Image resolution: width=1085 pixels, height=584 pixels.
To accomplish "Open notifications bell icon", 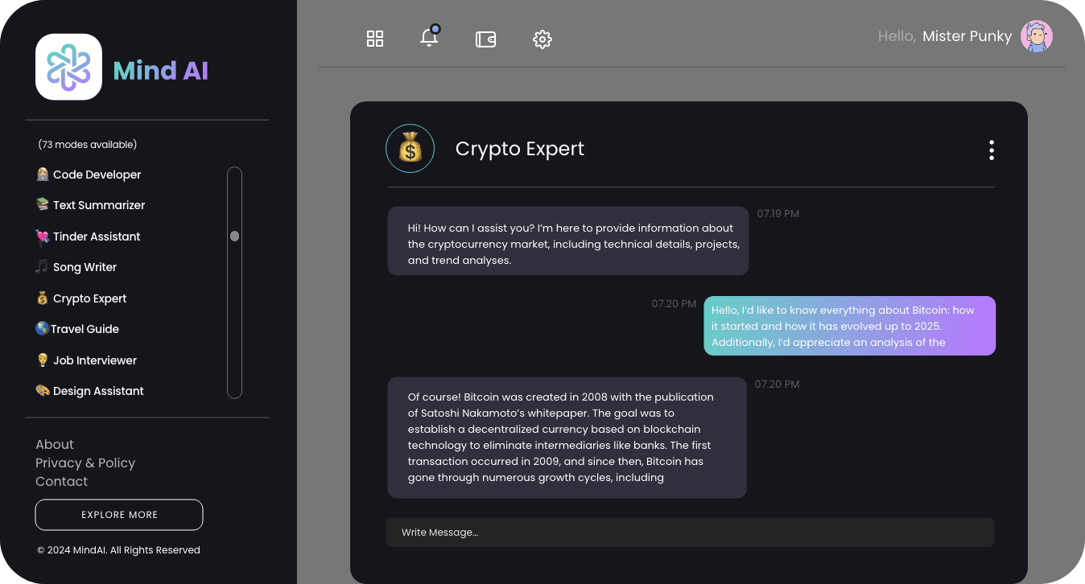I will pos(430,36).
